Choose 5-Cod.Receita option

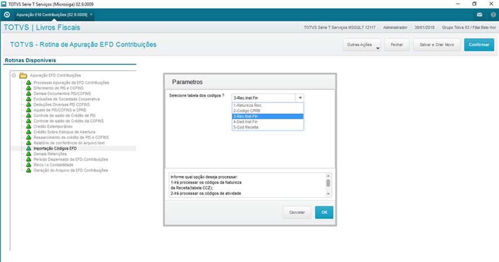pyautogui.click(x=268, y=127)
